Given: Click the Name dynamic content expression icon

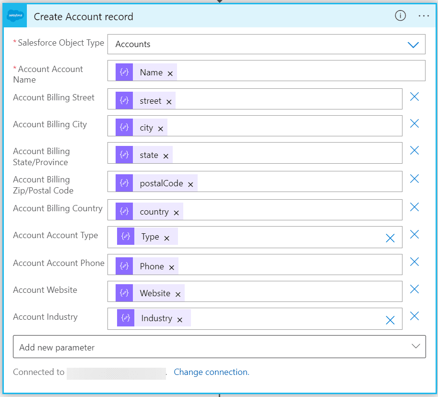Looking at the screenshot, I should (x=124, y=72).
